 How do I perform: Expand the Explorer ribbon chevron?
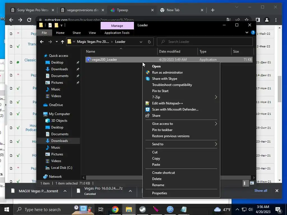[247, 32]
